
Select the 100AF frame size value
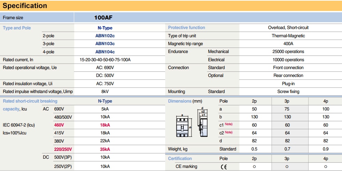point(103,18)
